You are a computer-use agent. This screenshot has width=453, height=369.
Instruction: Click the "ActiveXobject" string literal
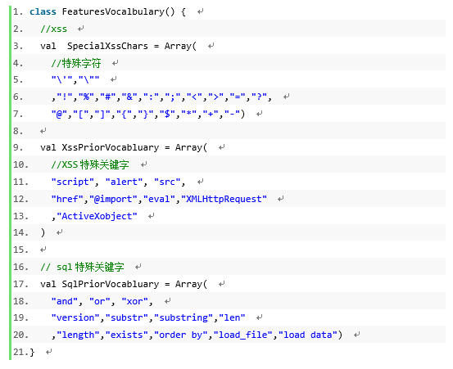coord(97,216)
